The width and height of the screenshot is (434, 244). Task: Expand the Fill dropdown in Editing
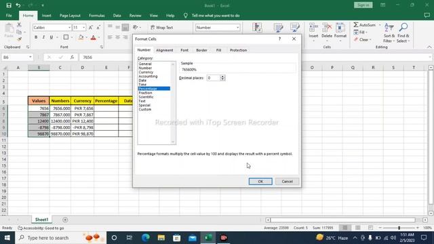point(367,33)
